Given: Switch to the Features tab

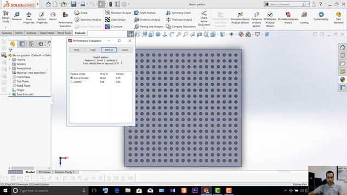Looking at the screenshot, I should [x=7, y=33].
